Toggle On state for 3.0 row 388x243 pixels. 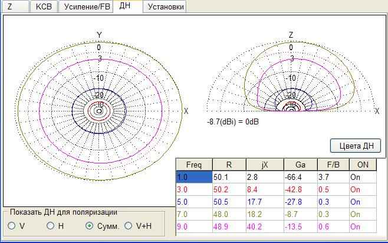(363, 189)
